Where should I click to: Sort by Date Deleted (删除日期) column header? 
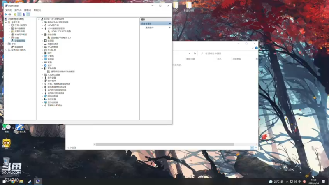click(190, 59)
